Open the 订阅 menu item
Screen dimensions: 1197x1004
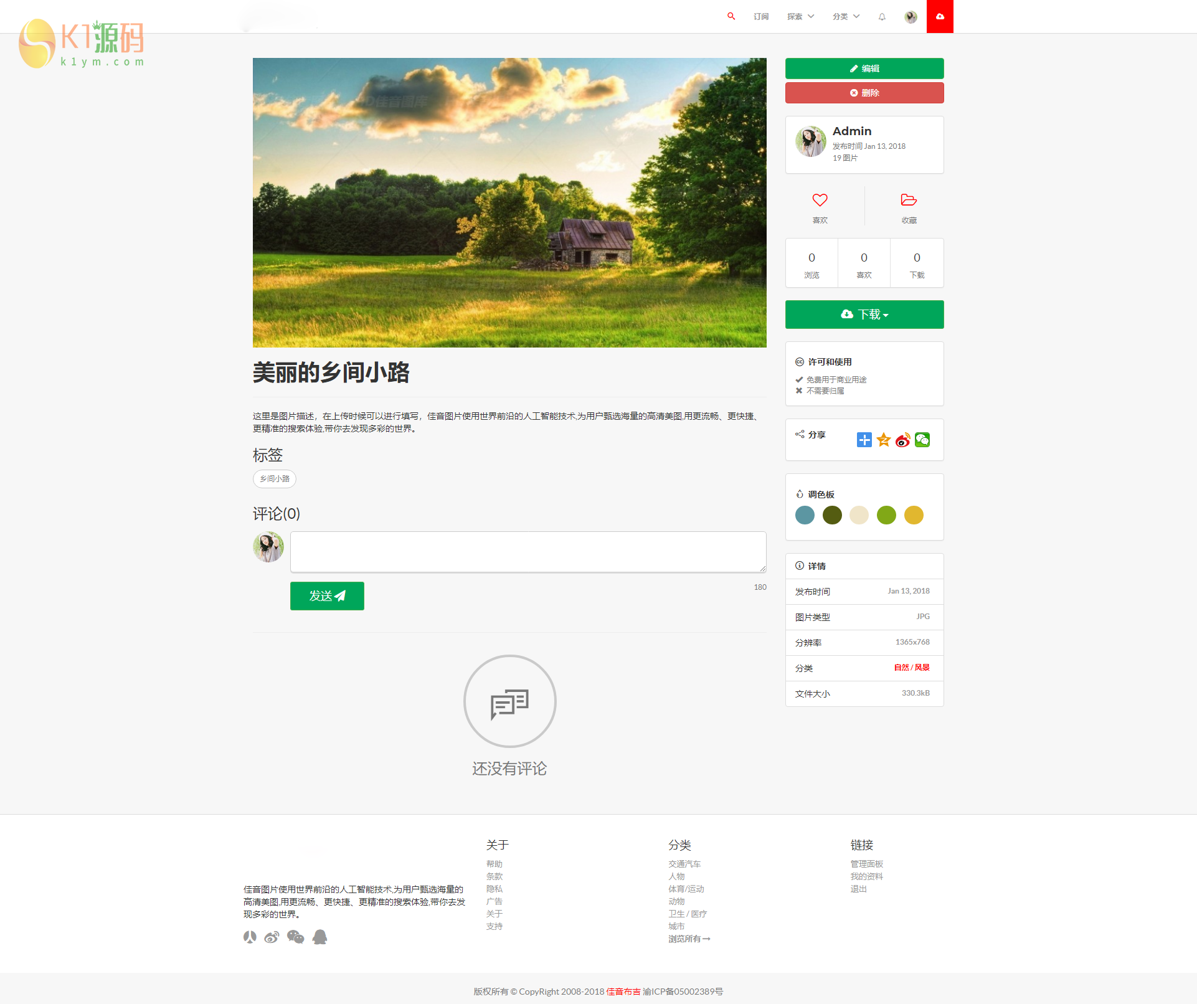761,17
